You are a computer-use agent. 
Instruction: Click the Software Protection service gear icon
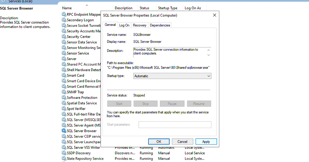[64, 98]
